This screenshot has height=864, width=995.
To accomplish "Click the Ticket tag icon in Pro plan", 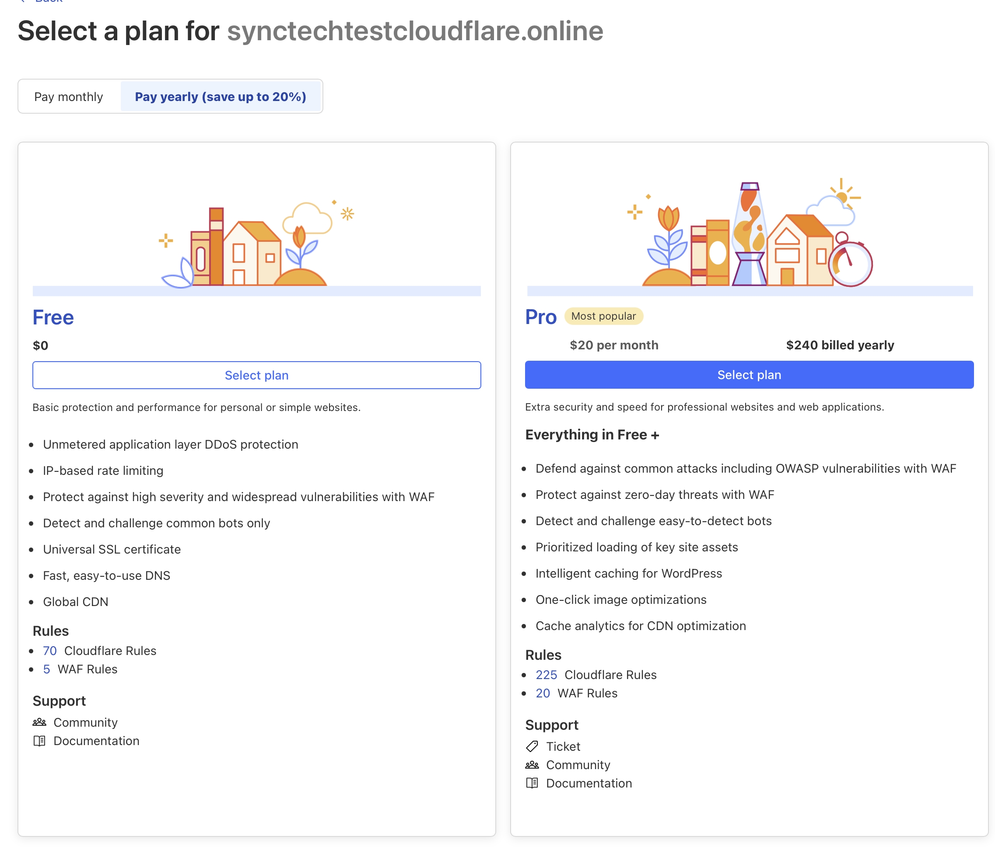I will (x=532, y=746).
